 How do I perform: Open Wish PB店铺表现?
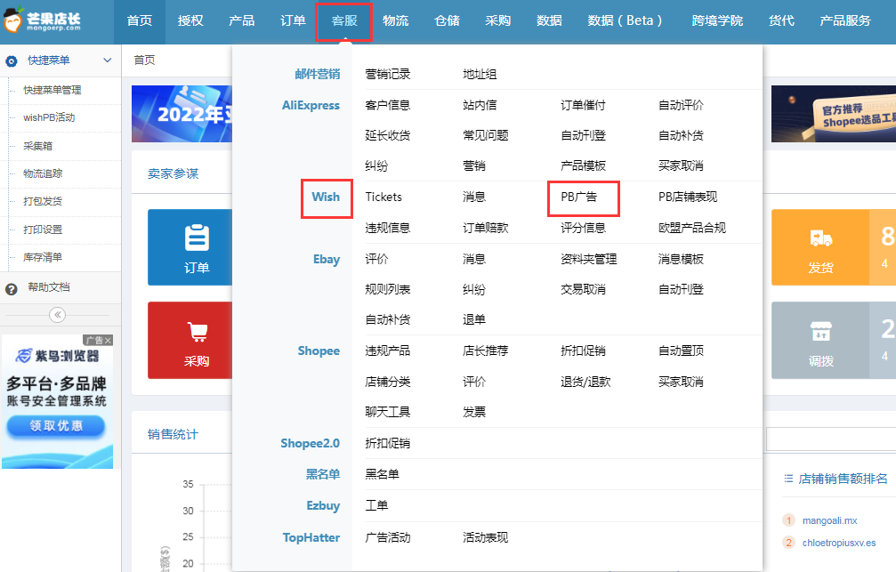click(x=688, y=197)
